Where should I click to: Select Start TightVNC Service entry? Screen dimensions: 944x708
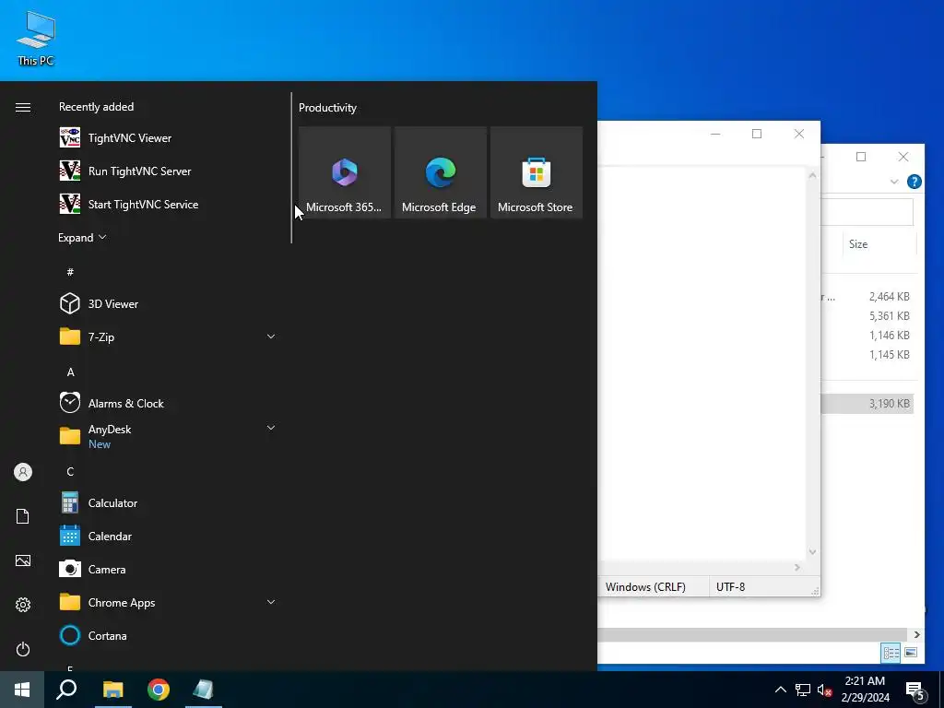coord(168,204)
